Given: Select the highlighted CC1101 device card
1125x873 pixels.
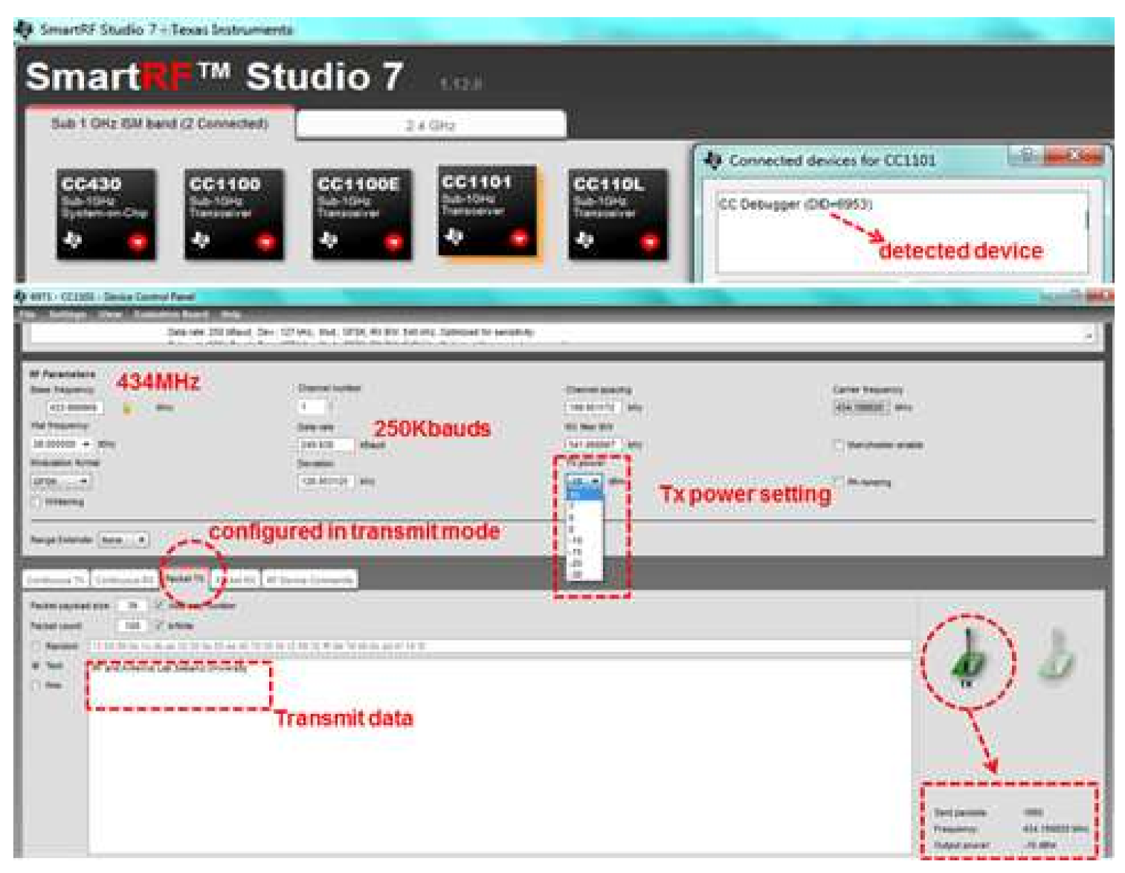Looking at the screenshot, I should [487, 210].
